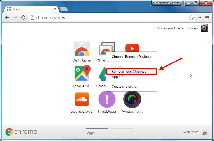
Task: Open the Awesome screenshot camera app
Action: (x=132, y=99)
